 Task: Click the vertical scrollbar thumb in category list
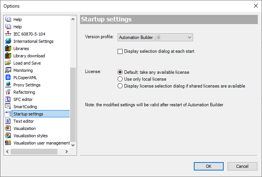[x=73, y=104]
